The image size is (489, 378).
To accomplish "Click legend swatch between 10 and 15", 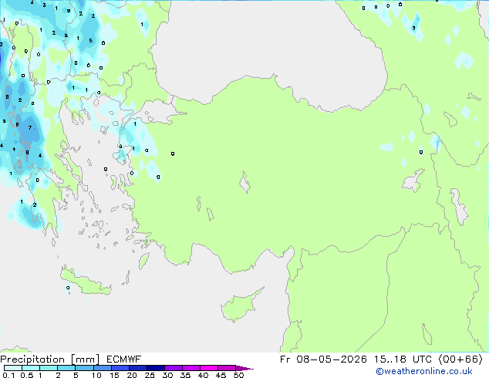I will click(x=103, y=368).
